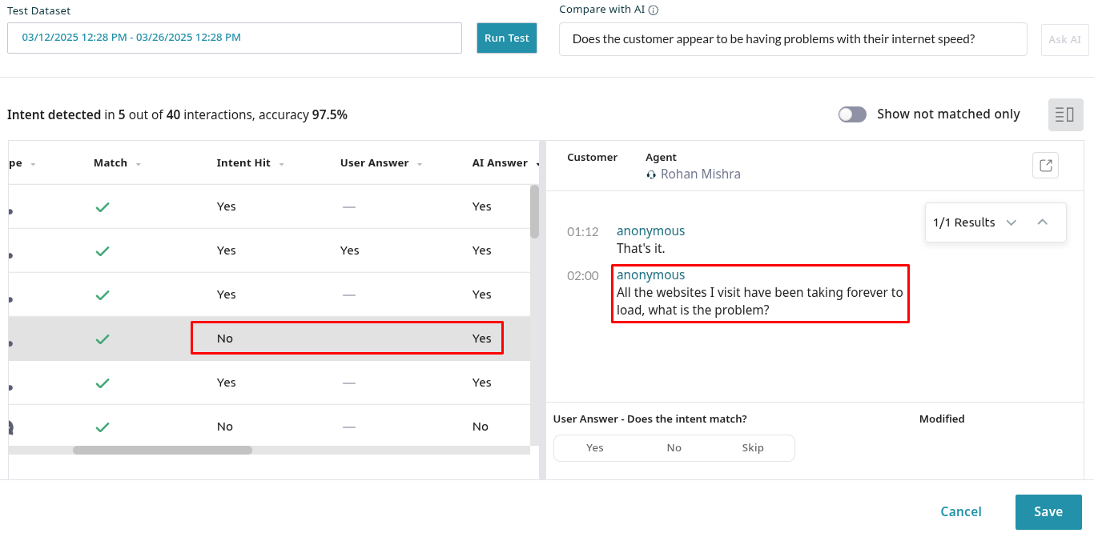
Task: Go to next search result chevron
Action: (x=1012, y=222)
